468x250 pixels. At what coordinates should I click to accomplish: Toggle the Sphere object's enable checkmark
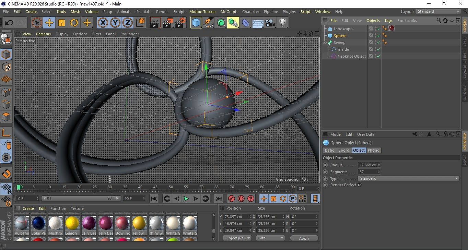point(378,36)
